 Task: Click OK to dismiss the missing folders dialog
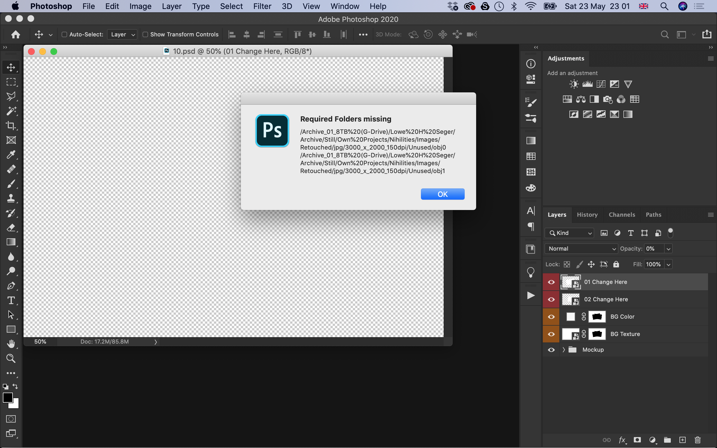[442, 194]
